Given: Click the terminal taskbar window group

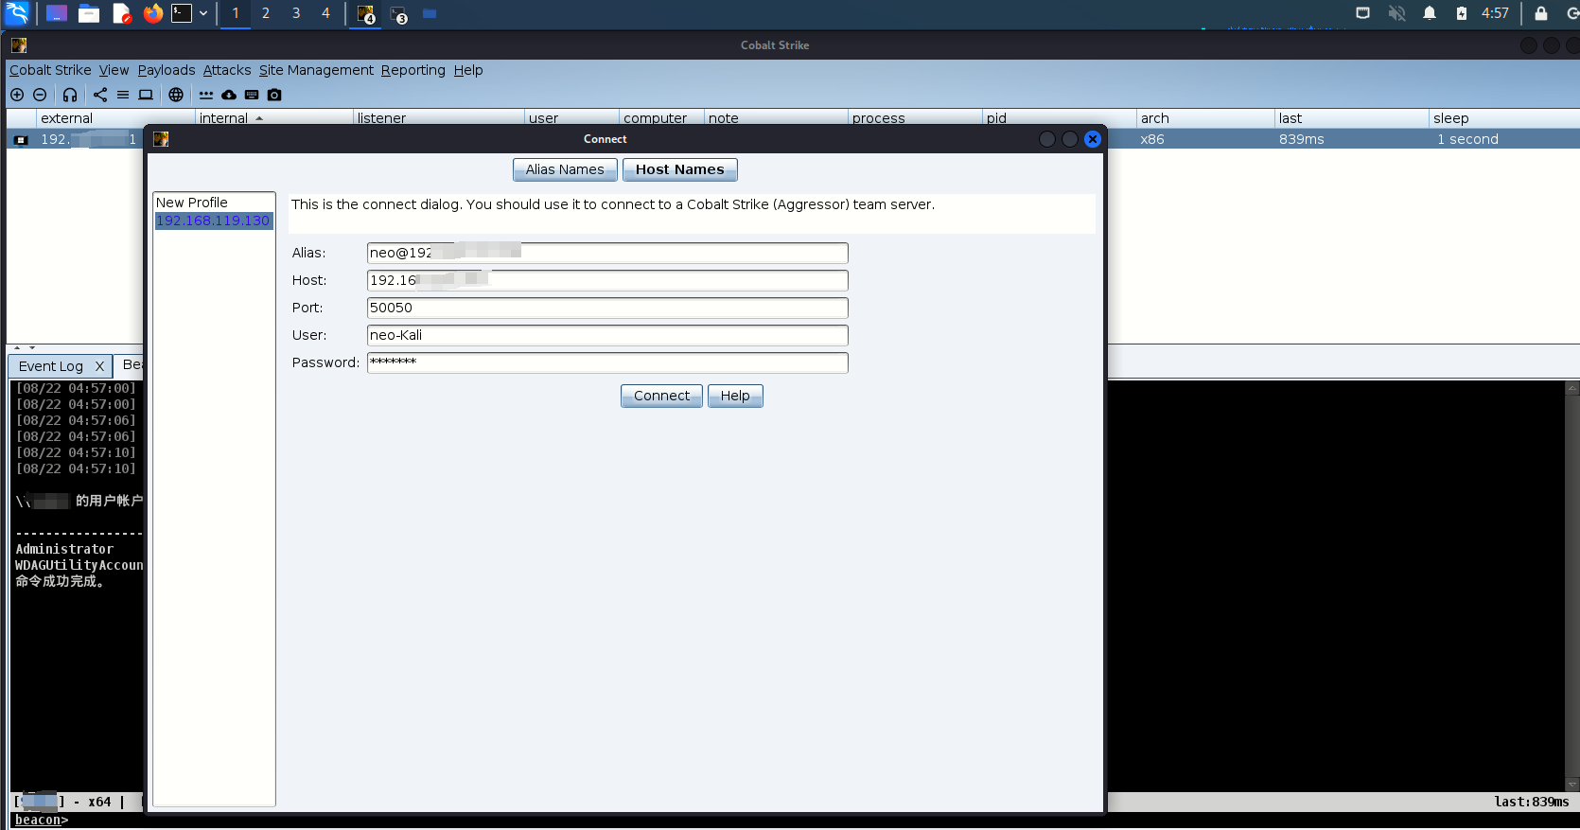Looking at the screenshot, I should 399,14.
